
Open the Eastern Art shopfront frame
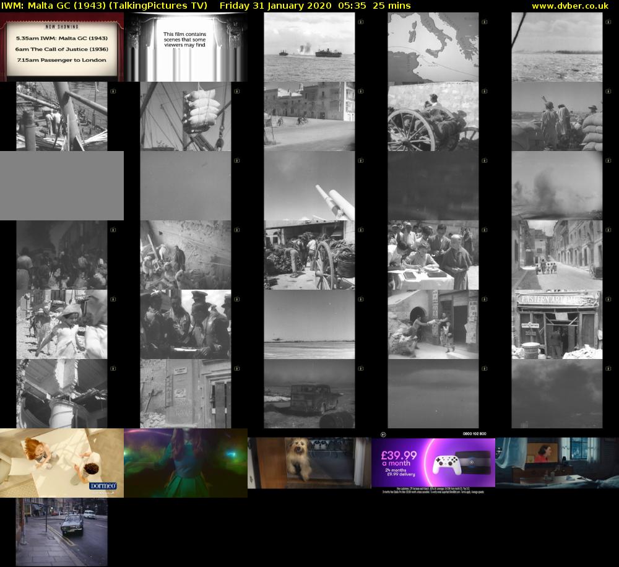coord(557,324)
